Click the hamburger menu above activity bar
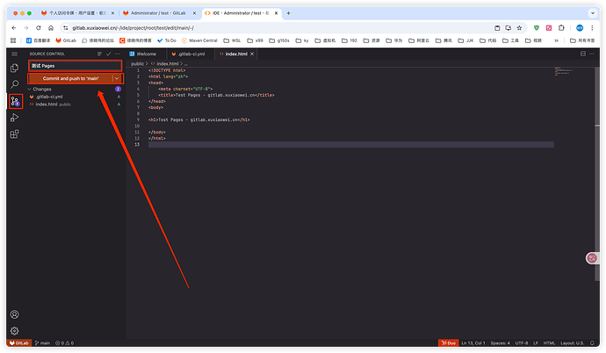This screenshot has height=353, width=606. [x=14, y=54]
